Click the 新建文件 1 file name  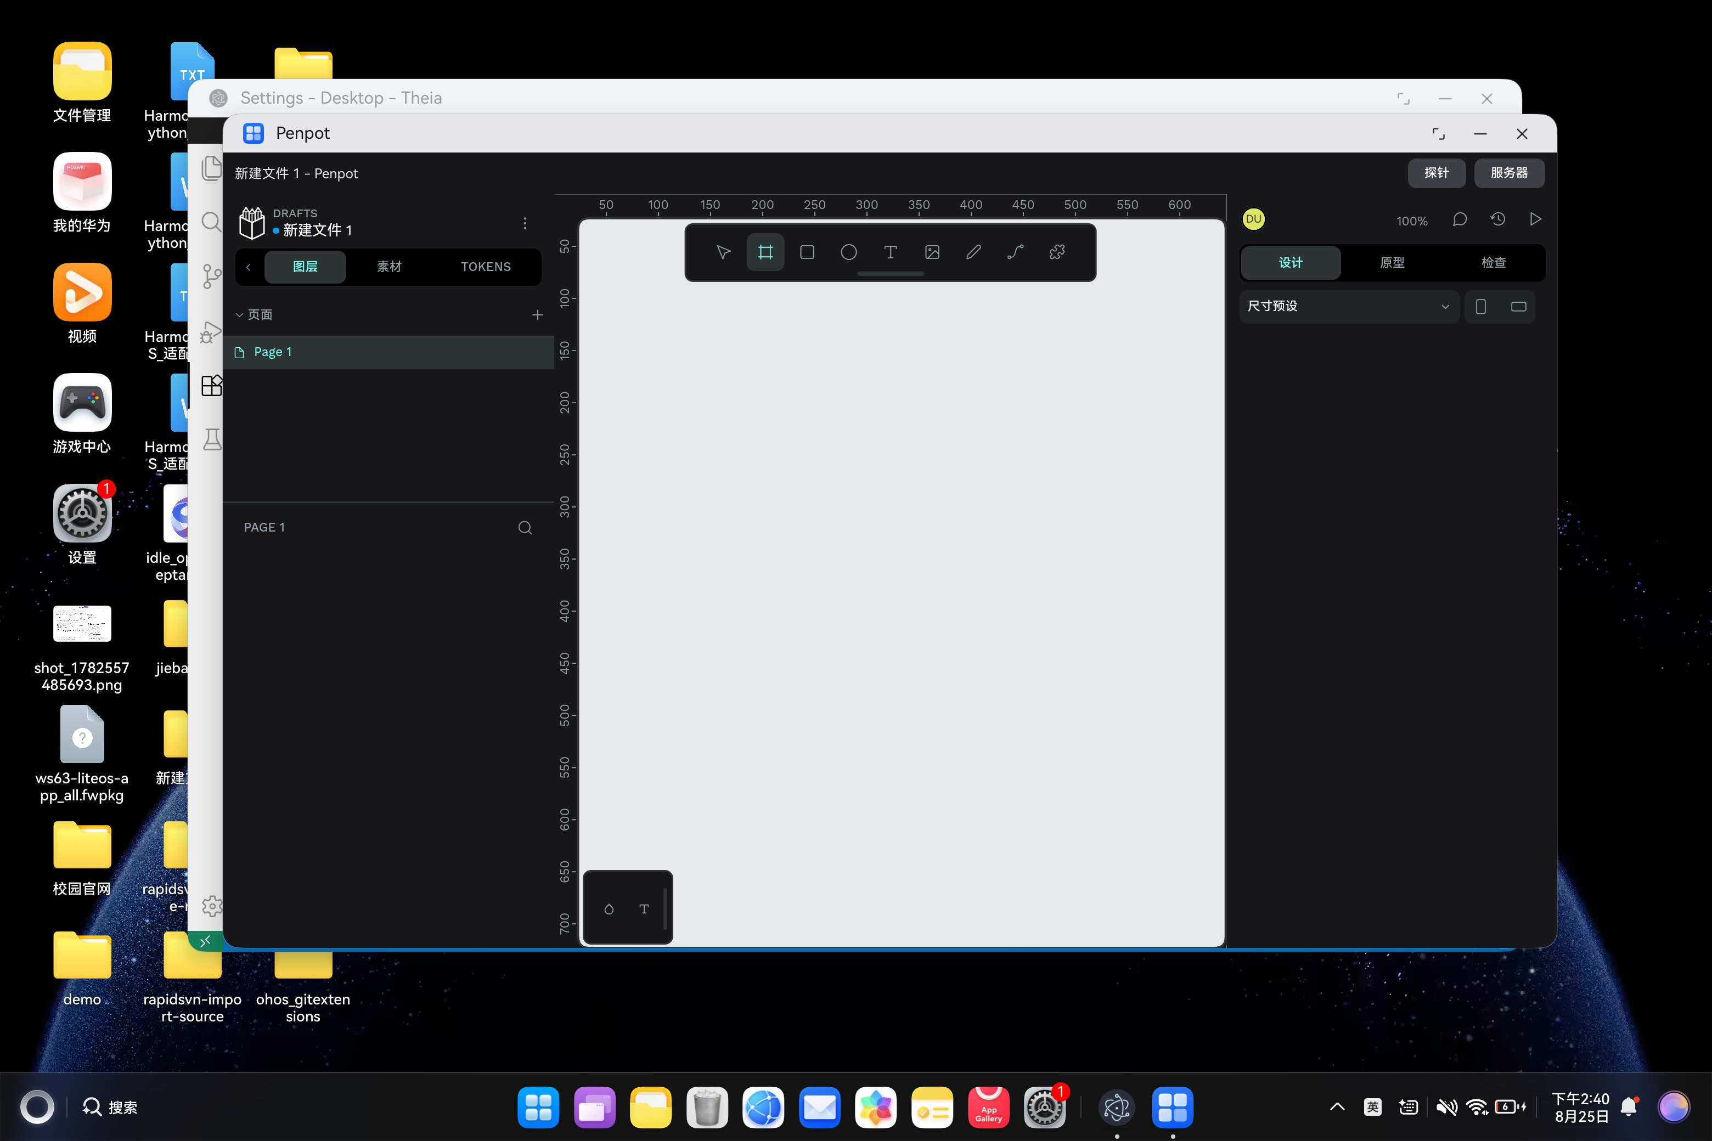317,231
